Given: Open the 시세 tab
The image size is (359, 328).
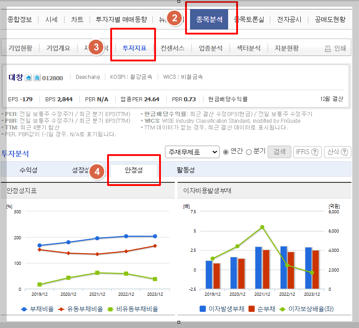Looking at the screenshot, I should point(51,19).
